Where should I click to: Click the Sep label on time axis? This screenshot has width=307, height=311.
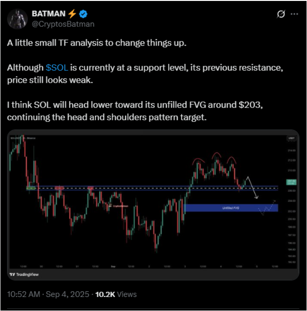point(113,266)
